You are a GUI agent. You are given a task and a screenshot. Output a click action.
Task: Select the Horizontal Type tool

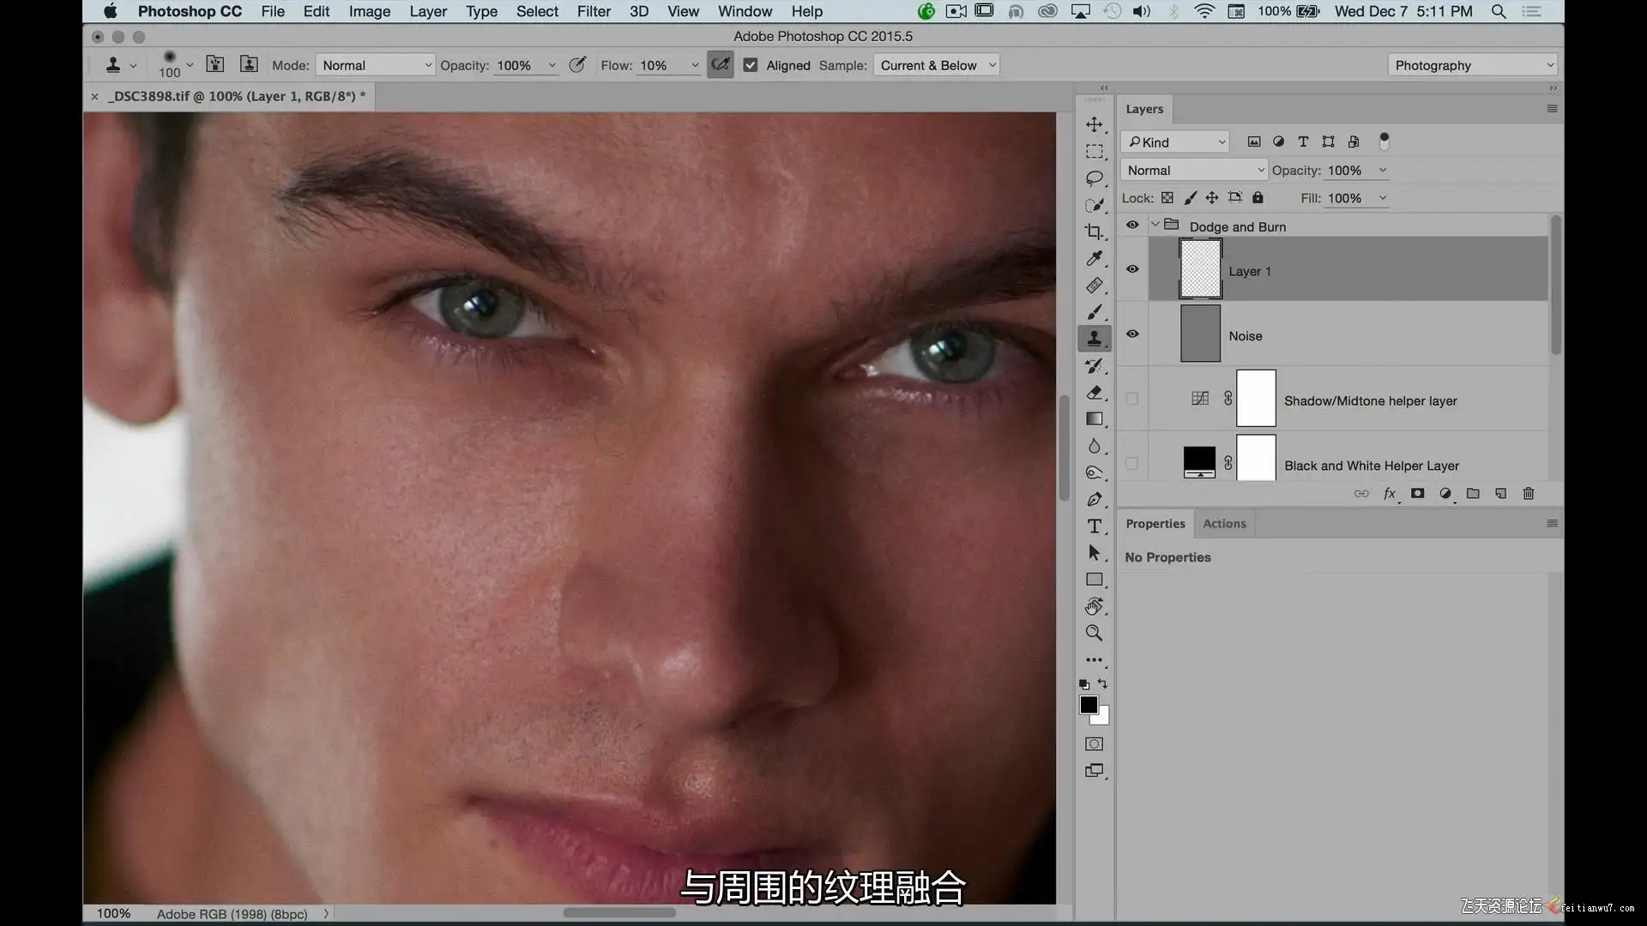1094,526
